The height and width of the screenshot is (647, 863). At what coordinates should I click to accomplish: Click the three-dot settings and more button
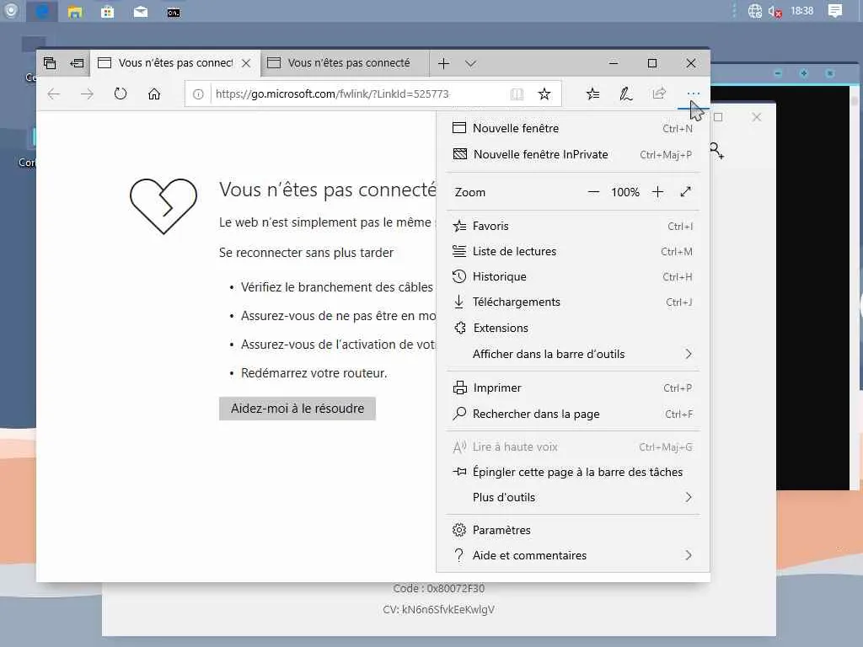693,94
